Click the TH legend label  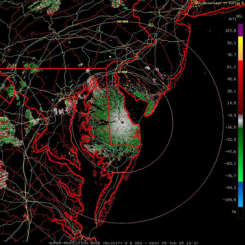pos(234,212)
